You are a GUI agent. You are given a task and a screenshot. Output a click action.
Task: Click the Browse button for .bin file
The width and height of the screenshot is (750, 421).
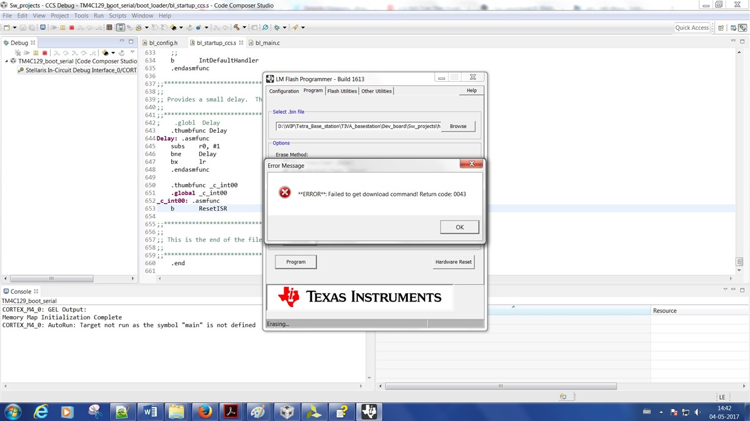458,127
